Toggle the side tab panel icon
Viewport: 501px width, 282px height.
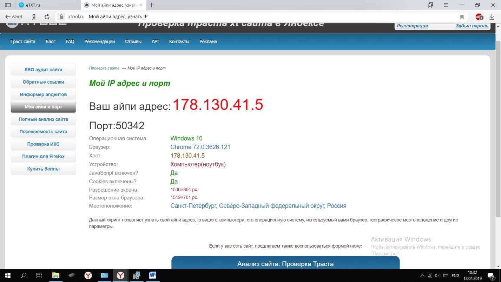click(8, 5)
